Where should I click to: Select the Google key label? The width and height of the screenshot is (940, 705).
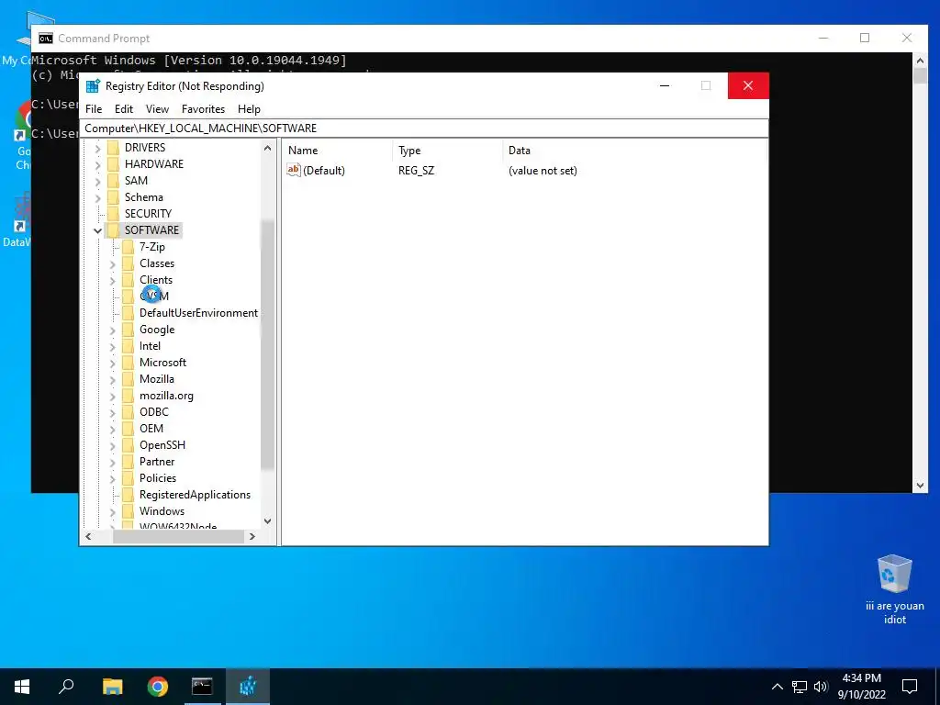pos(157,330)
